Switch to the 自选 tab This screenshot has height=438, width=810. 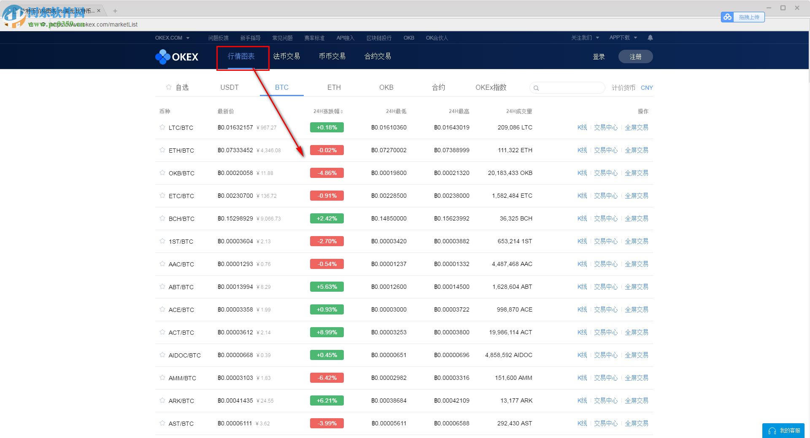177,88
